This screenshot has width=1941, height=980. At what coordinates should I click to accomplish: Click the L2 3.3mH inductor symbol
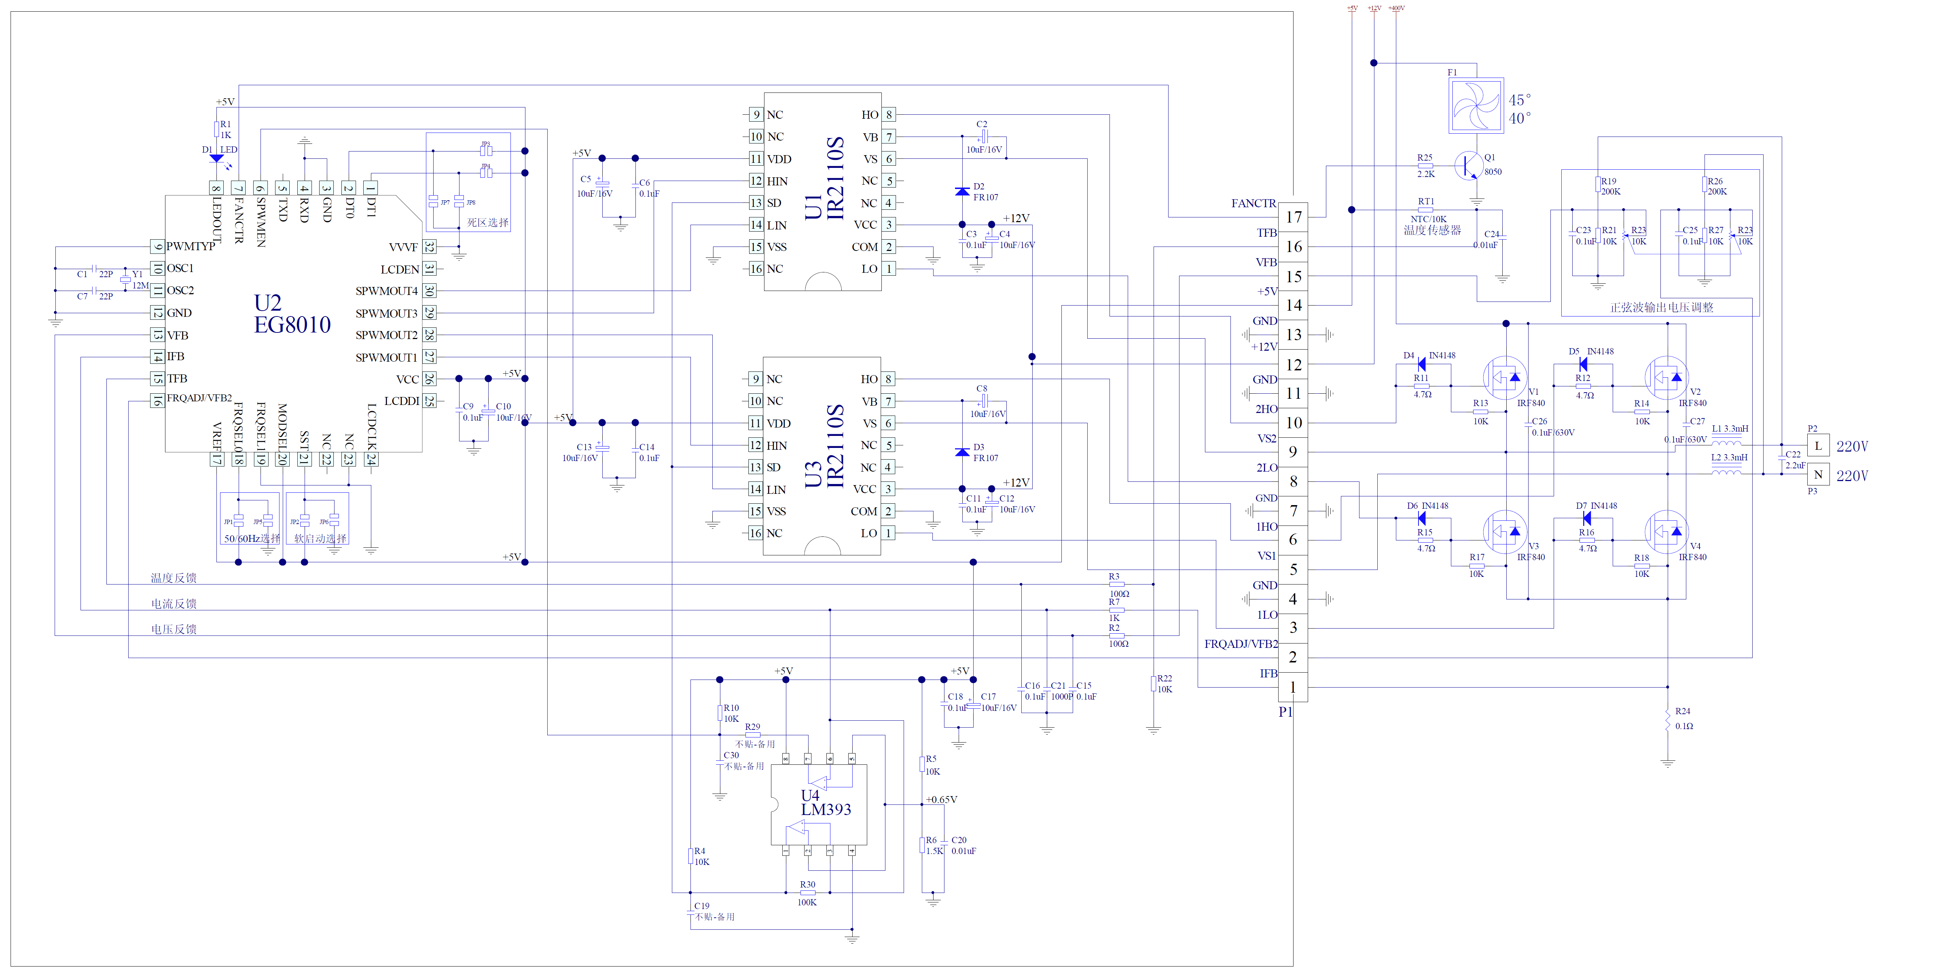pos(1727,469)
